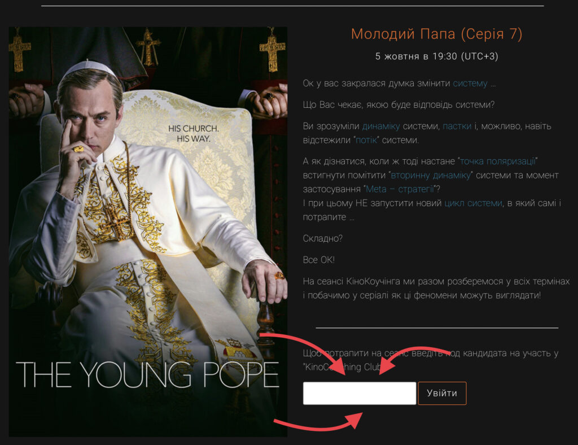This screenshot has width=578, height=445.
Task: Click the "THE YOUNG POPE" poster title
Action: (147, 374)
